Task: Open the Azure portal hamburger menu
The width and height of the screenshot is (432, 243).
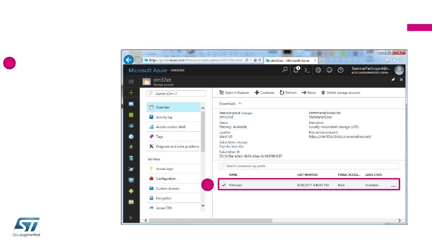Action: [x=131, y=81]
